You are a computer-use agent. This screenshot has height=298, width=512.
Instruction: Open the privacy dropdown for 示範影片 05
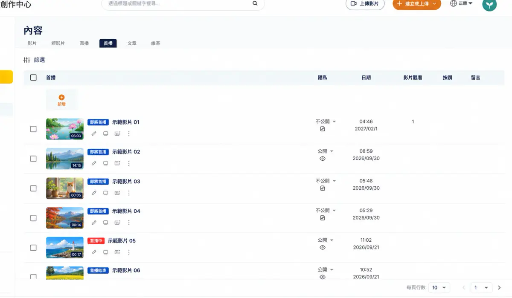[326, 240]
